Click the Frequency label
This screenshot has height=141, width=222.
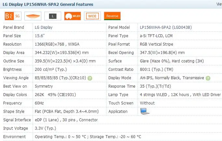[12, 103]
